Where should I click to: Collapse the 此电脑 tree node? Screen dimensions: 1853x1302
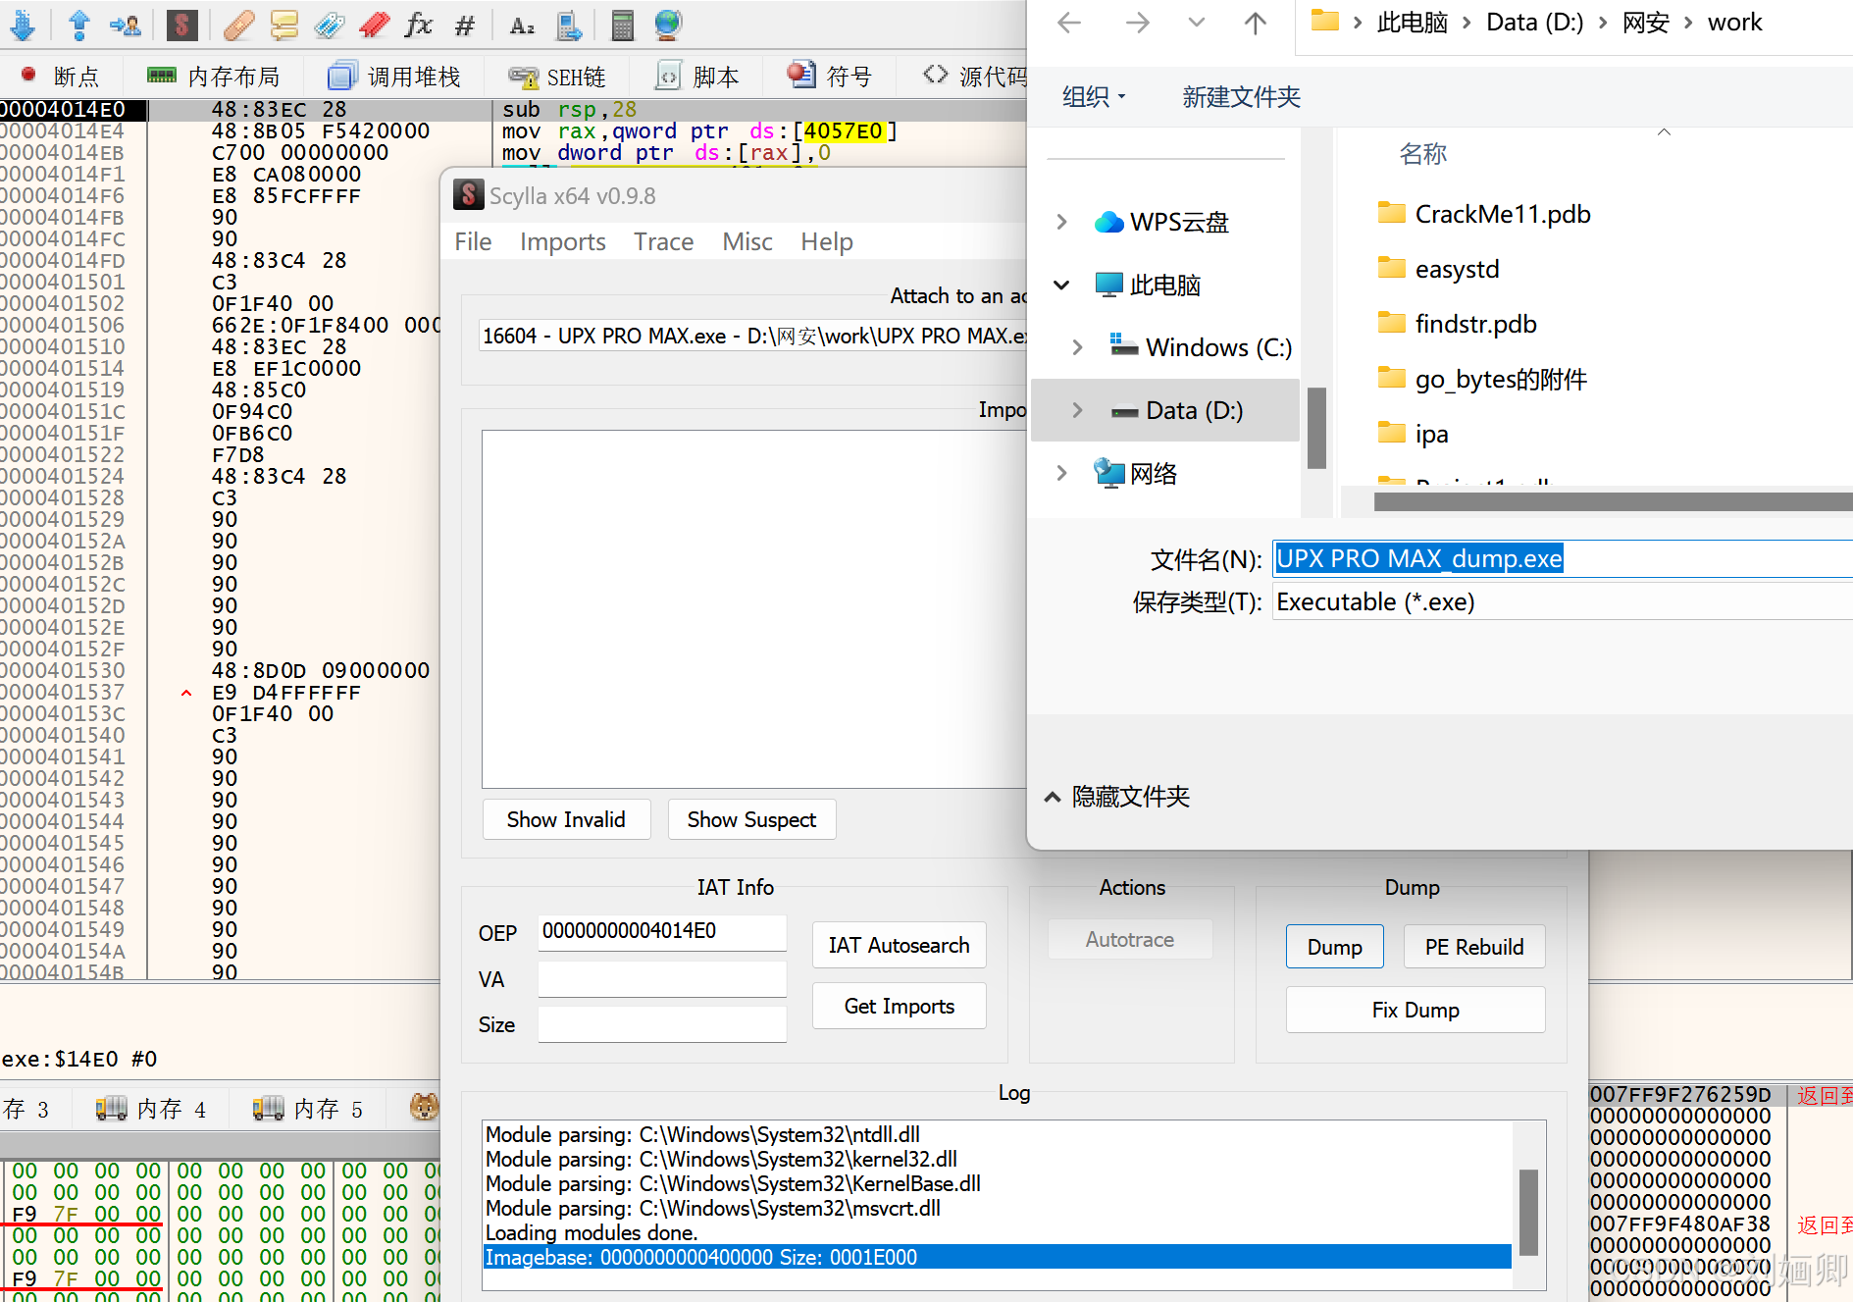point(1061,285)
